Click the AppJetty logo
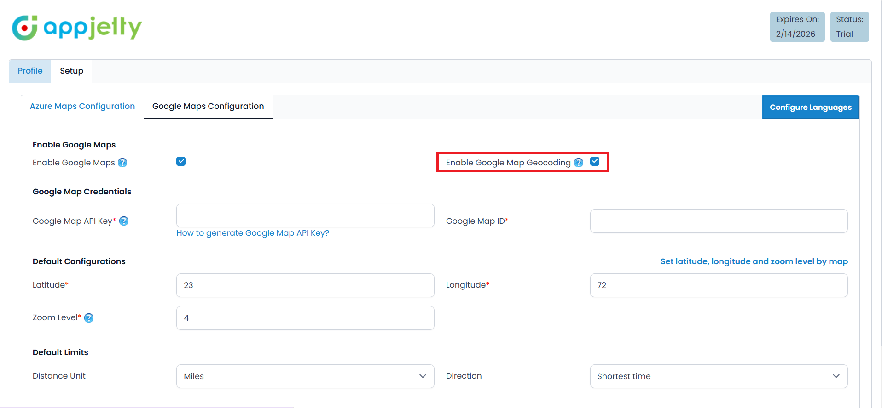The width and height of the screenshot is (882, 408). click(x=76, y=28)
